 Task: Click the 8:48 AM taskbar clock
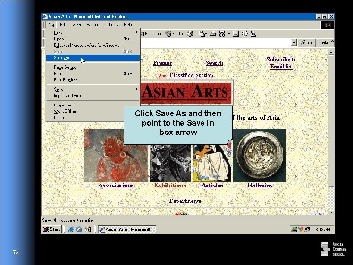[x=323, y=229]
